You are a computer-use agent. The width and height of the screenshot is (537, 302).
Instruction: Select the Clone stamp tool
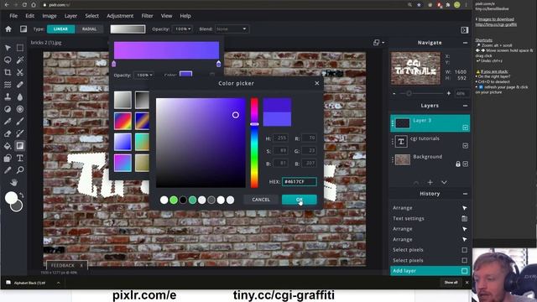8,97
